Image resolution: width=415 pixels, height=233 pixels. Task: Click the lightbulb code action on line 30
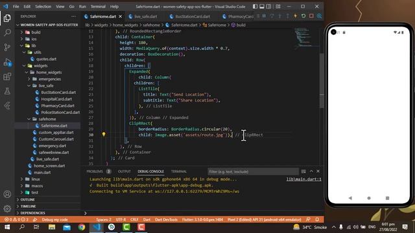tap(104, 135)
